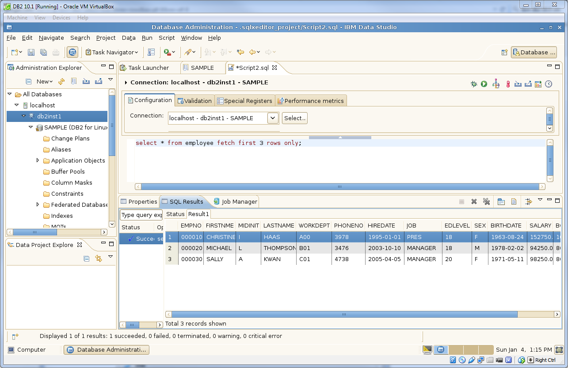Click the text display mode icon in SQL Results

click(514, 201)
